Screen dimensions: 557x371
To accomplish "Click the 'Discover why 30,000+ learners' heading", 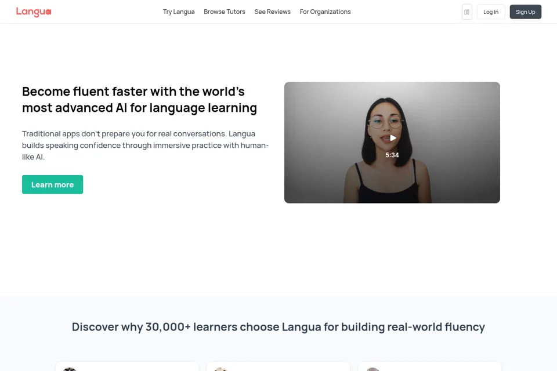I will (x=278, y=327).
